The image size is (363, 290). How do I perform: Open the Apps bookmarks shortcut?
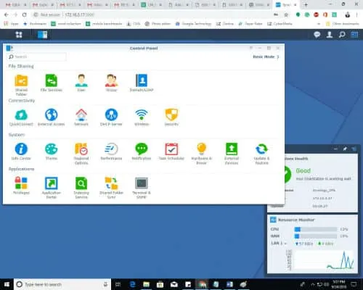pyautogui.click(x=11, y=24)
